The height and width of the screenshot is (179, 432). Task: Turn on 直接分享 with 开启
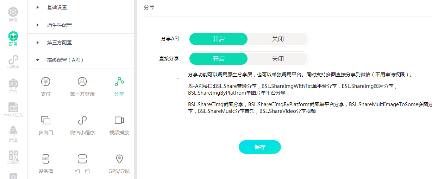pos(219,59)
